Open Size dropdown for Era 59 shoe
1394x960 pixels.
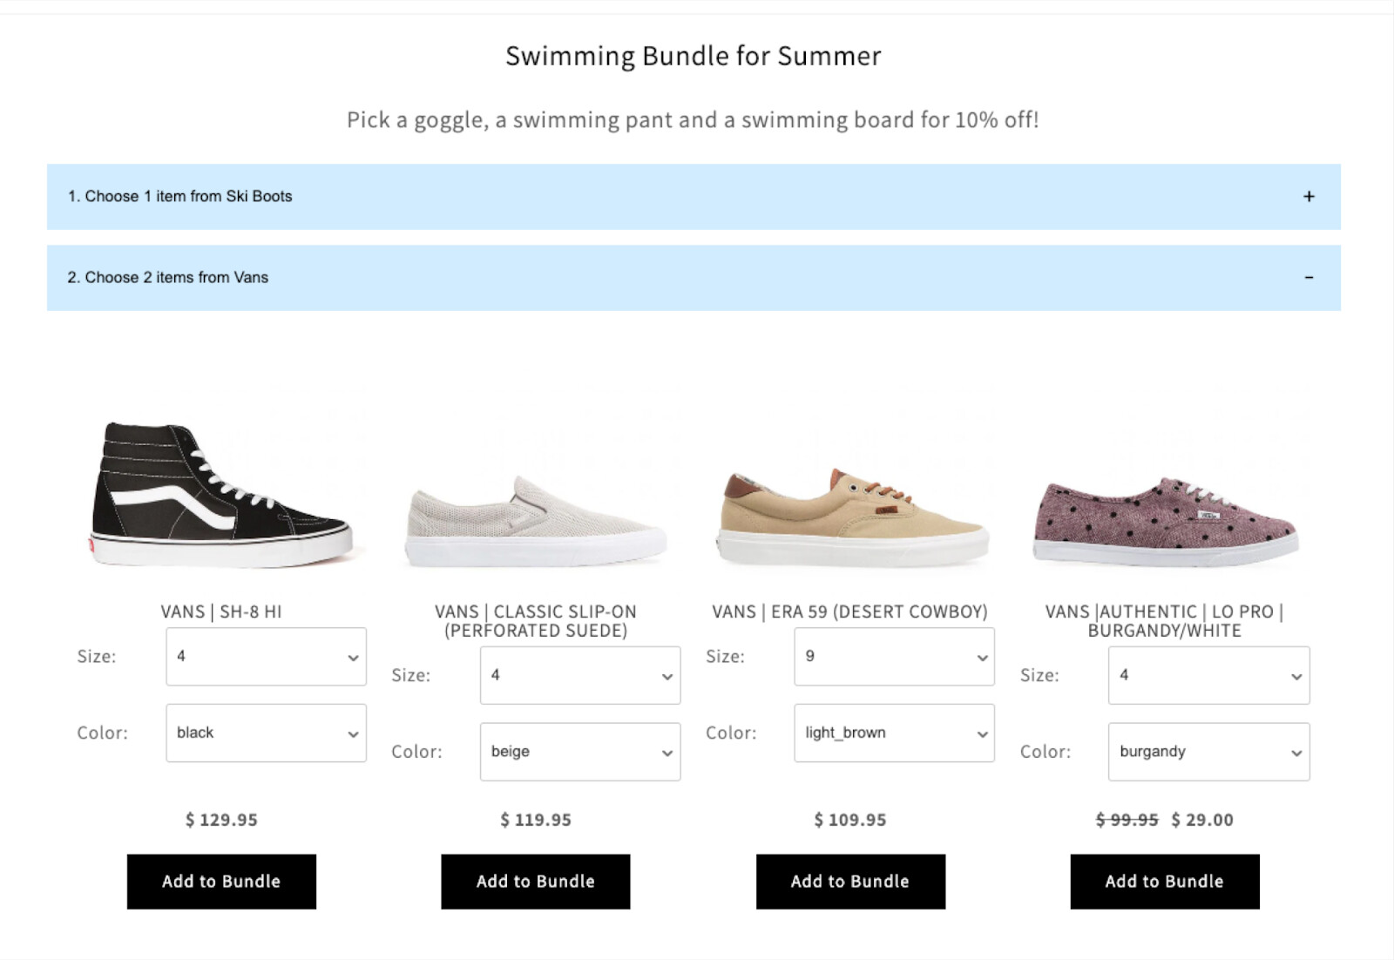pos(894,657)
